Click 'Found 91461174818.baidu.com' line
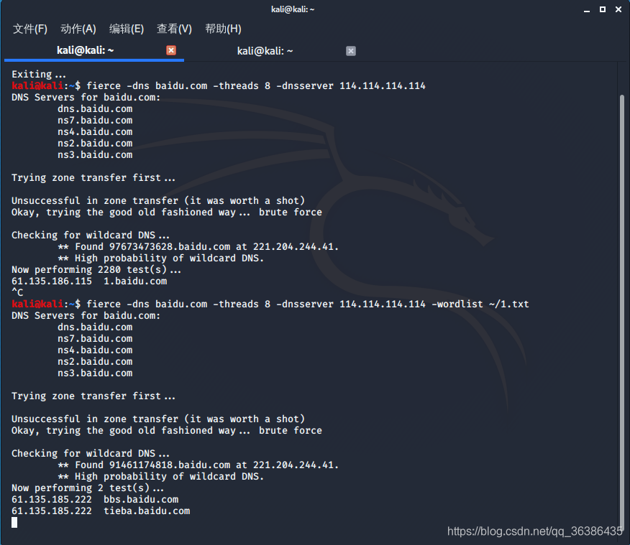Viewport: 630px width, 545px height. [198, 465]
